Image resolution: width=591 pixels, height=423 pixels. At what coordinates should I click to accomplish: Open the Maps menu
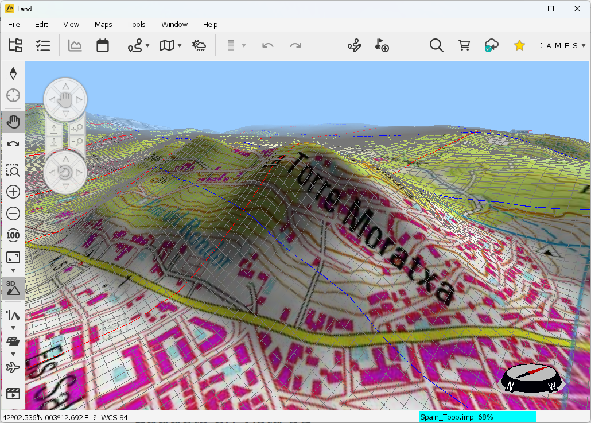point(103,25)
